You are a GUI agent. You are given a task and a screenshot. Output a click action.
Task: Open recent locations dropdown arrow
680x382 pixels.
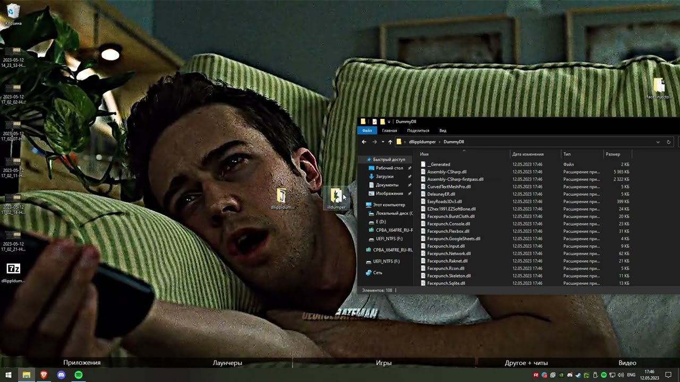[382, 142]
